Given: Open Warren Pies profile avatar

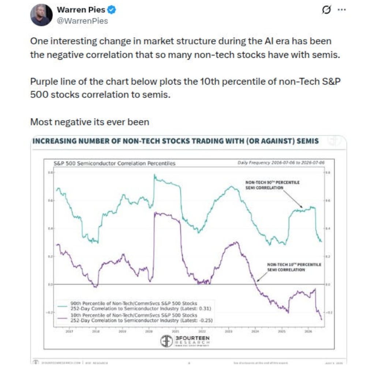Looking at the screenshot, I should pos(41,15).
